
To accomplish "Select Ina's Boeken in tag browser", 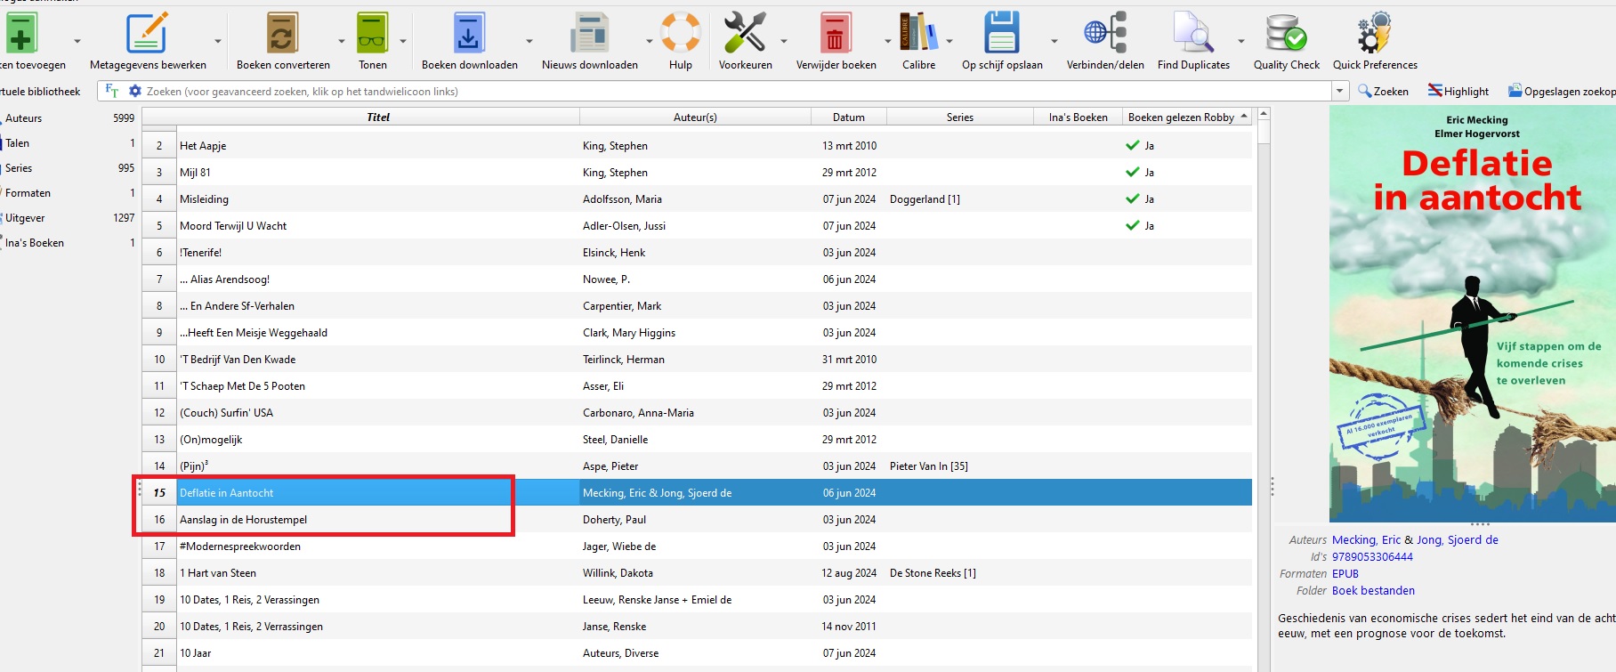I will [x=35, y=243].
